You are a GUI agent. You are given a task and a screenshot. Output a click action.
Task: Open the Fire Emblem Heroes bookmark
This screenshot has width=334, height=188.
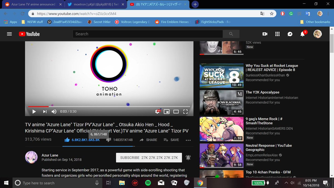tap(173, 22)
